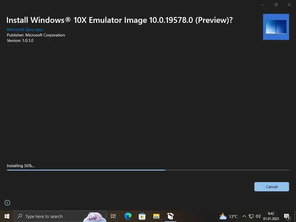Click the Installing 56%... status text
Screen dimensions: 296x222
click(x=21, y=166)
